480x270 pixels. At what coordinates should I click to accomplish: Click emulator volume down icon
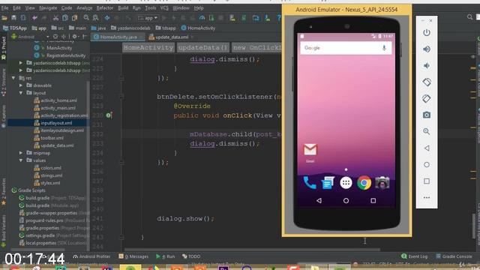(x=427, y=65)
